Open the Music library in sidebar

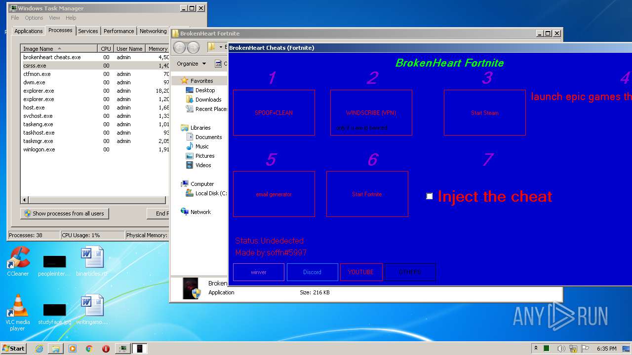197,146
